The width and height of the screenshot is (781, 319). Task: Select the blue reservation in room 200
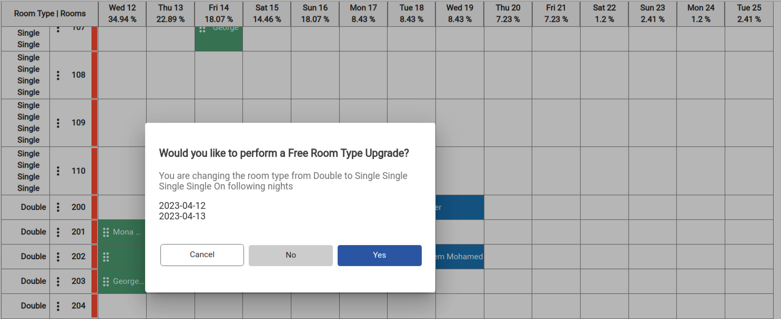pos(460,207)
